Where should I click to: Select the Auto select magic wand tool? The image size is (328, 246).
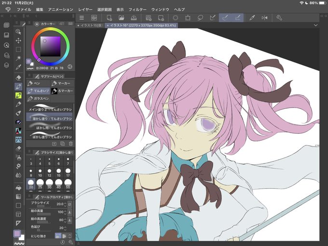point(18,58)
